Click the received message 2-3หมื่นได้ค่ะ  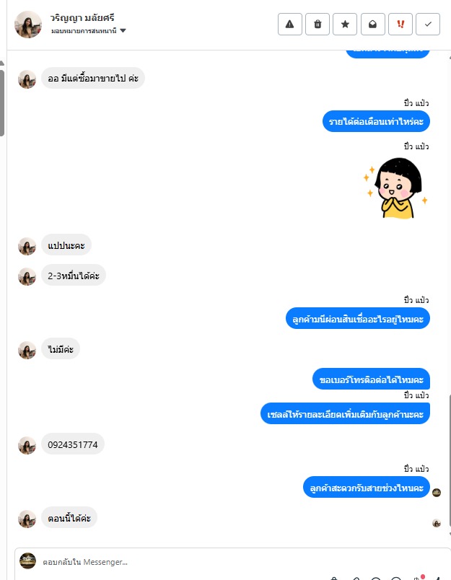tap(74, 276)
